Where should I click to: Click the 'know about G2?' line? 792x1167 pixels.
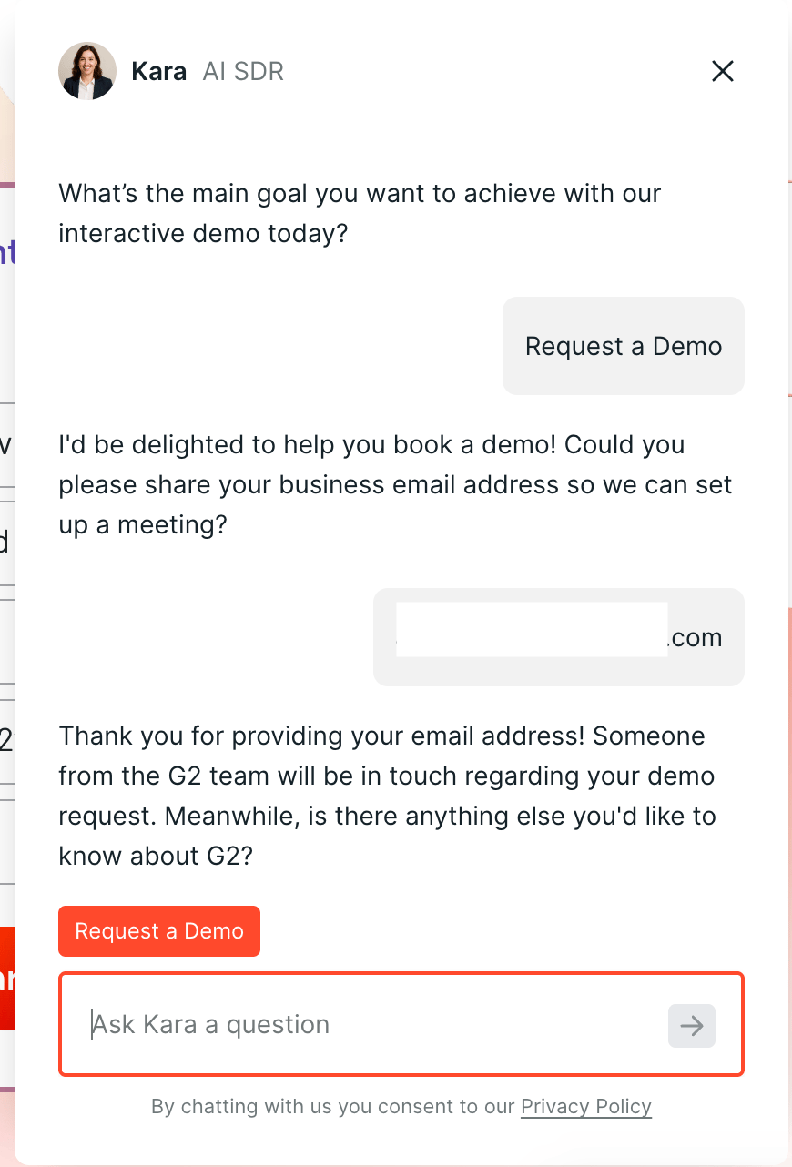(155, 856)
